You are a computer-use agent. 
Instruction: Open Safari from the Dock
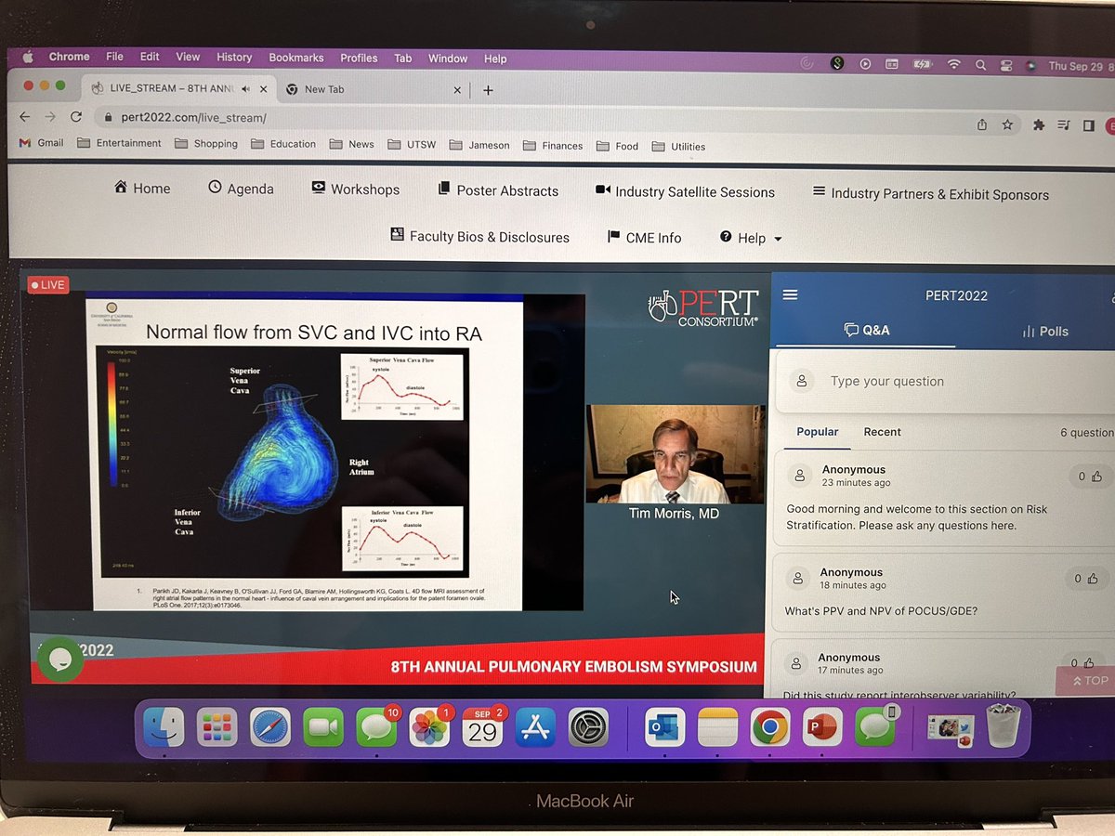point(270,727)
